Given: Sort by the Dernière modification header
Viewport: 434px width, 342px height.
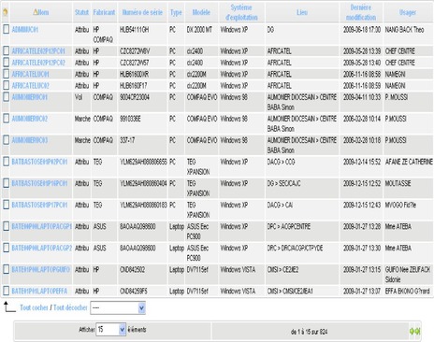Looking at the screenshot, I should pyautogui.click(x=361, y=12).
